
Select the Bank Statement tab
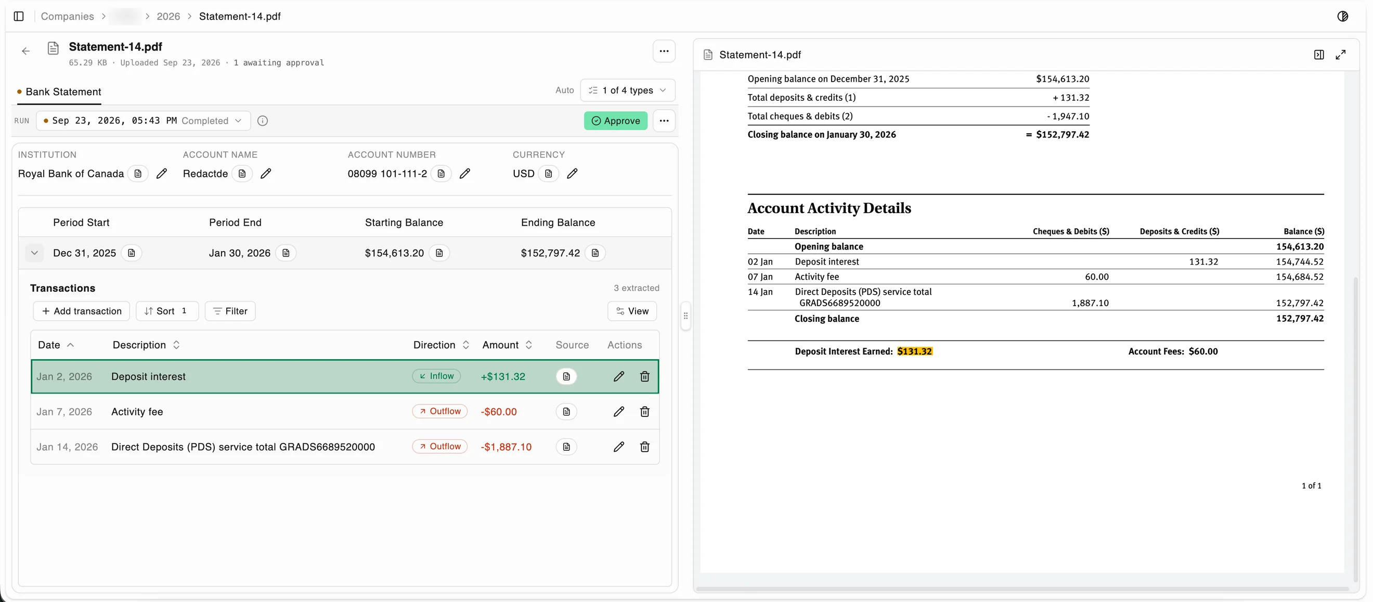point(59,92)
